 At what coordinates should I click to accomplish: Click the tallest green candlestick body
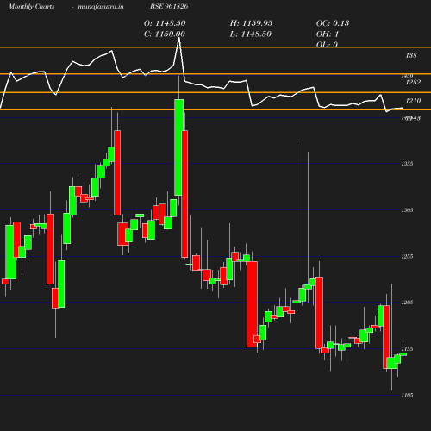point(178,147)
